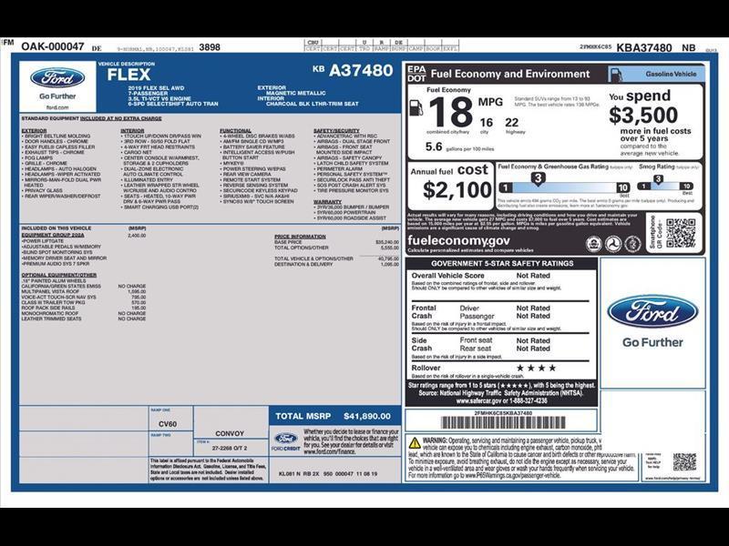Image resolution: width=729 pixels, height=546 pixels.
Task: Click the STANDARD EQUIPMENT INCLUDED AT NO EXTRA CHARGE heading
Action: [92, 118]
